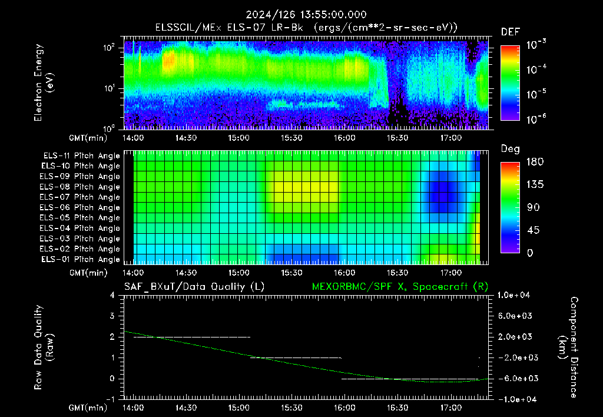Screen dimensions: 603x417
Task: Select the ELS-04 Pitch Angle row label
Action: (x=79, y=228)
